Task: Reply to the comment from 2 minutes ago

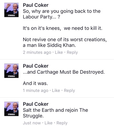Action: pos(72,52)
